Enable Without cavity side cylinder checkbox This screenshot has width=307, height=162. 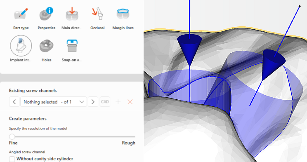pos(12,159)
